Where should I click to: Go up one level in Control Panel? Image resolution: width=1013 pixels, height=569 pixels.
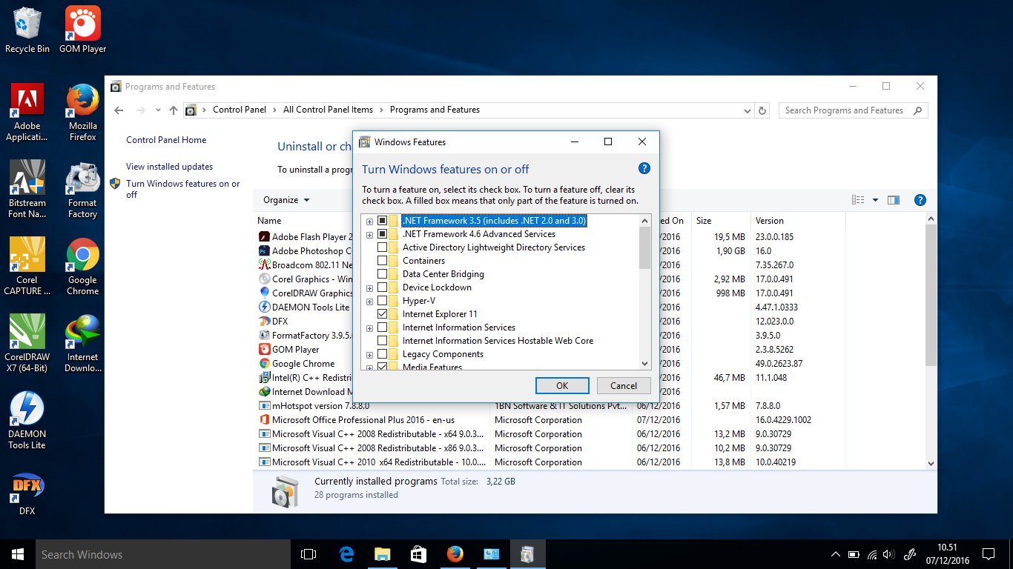[x=174, y=110]
